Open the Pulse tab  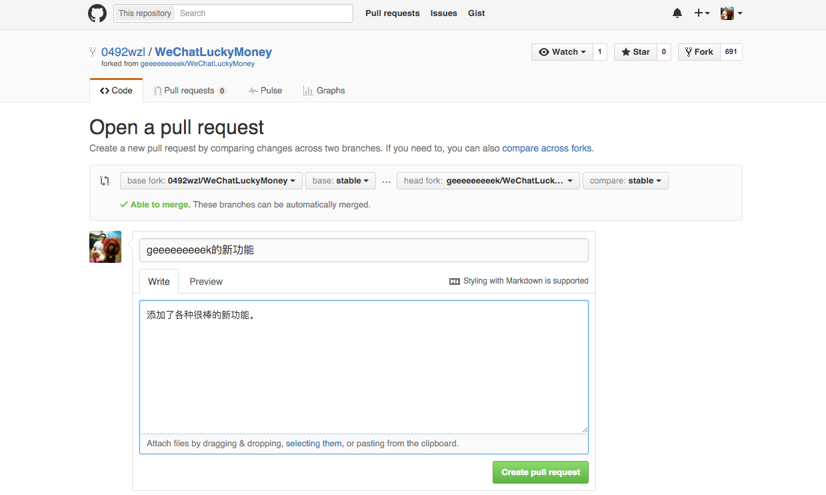coord(265,91)
